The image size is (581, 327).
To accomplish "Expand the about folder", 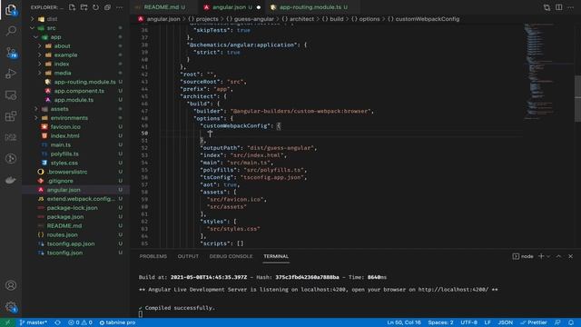I will [x=62, y=46].
